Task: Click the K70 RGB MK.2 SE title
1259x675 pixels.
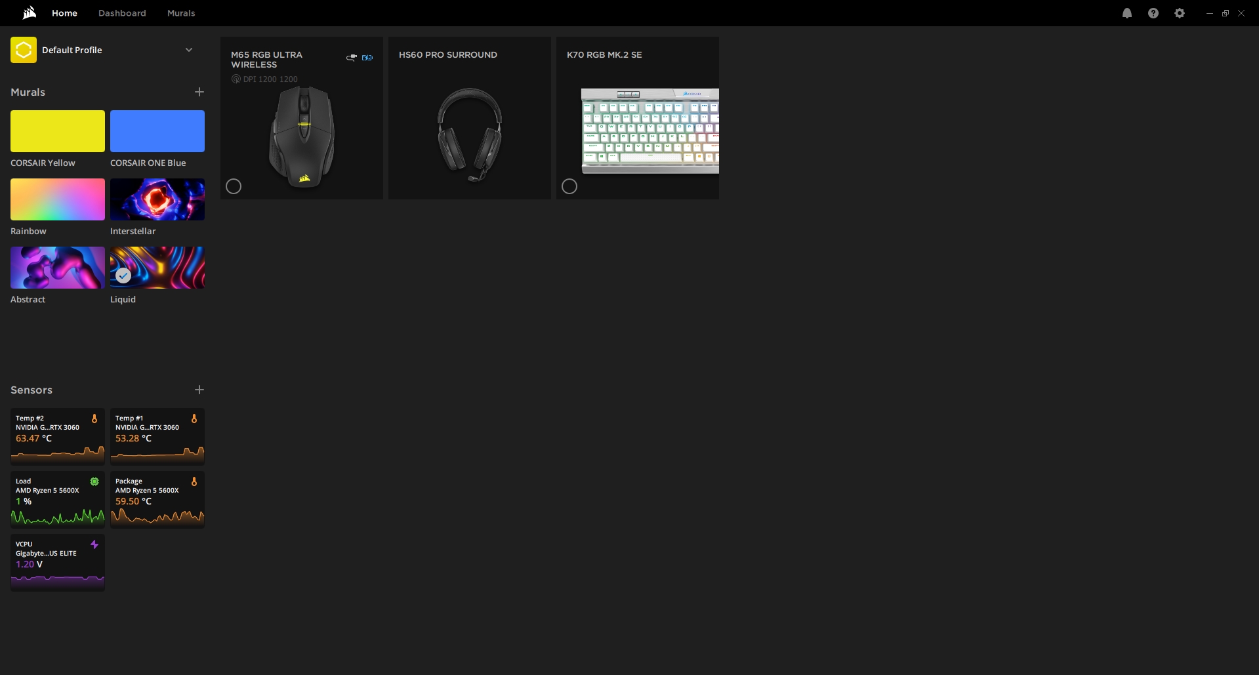Action: (x=604, y=54)
